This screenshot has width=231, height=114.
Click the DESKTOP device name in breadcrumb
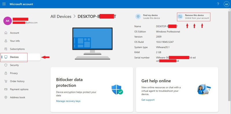(x=97, y=16)
